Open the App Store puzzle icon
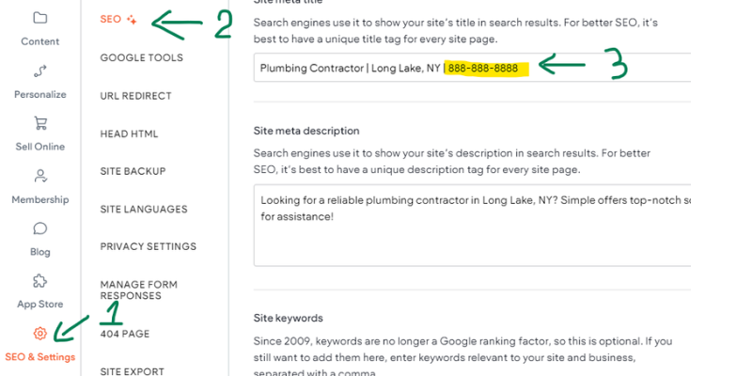This screenshot has width=752, height=376. pos(39,281)
